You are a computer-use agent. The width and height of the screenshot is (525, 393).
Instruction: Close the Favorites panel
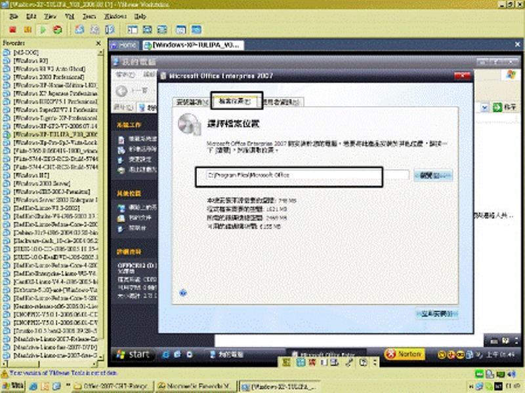click(98, 43)
